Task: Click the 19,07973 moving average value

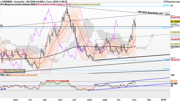Action: coord(175,47)
